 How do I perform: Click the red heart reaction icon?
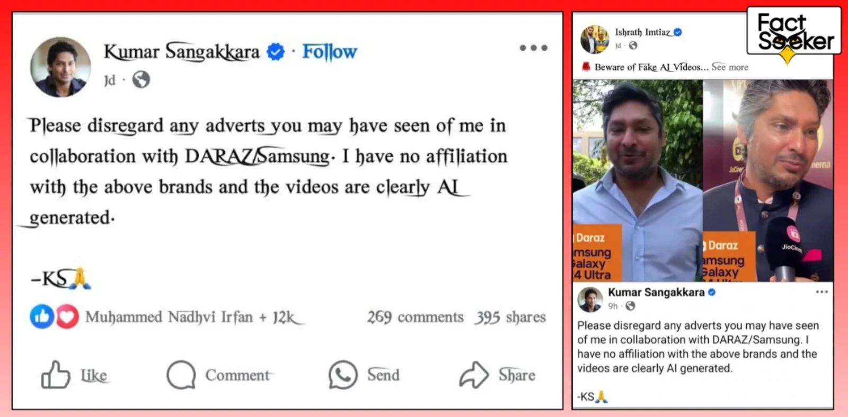tap(67, 317)
